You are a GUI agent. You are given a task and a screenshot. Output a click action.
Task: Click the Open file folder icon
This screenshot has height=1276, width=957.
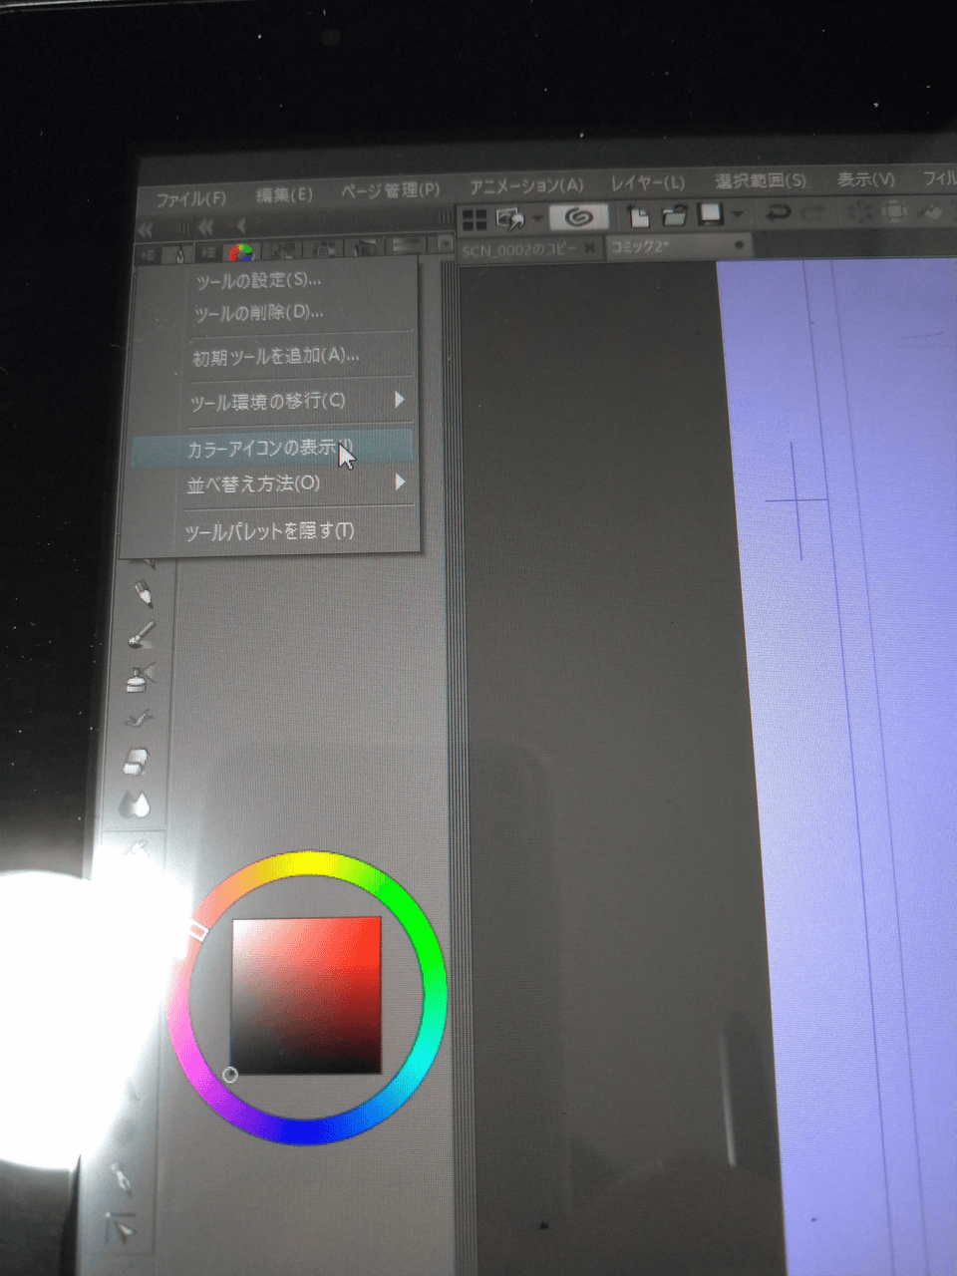[x=675, y=213]
